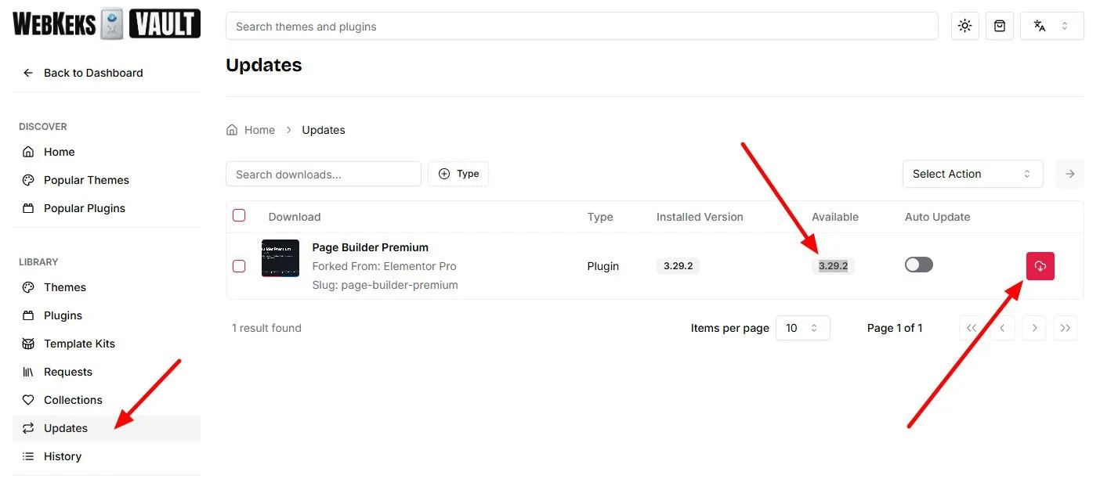Check the Page Builder Premium row checkbox
Image resolution: width=1100 pixels, height=497 pixels.
pos(239,266)
